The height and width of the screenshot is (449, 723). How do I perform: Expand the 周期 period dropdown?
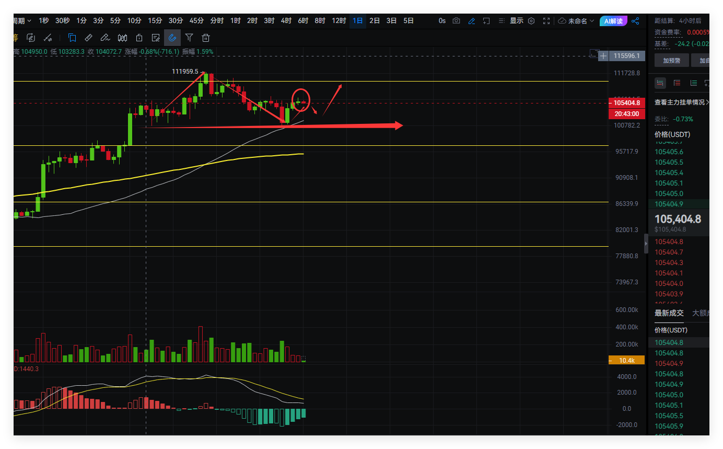pos(22,21)
